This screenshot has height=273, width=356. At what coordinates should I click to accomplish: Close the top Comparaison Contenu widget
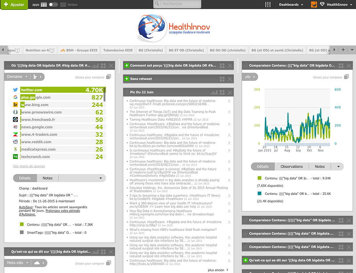pos(349,66)
